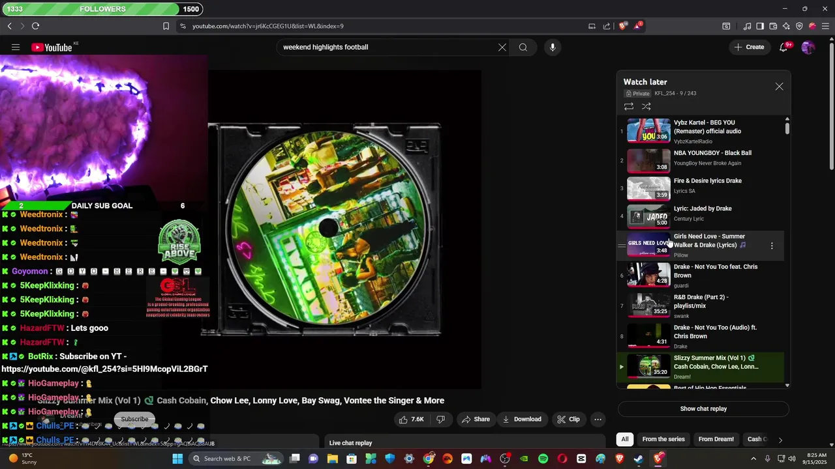Viewport: 835px width, 469px height.
Task: Open the browser share icon
Action: click(x=607, y=26)
